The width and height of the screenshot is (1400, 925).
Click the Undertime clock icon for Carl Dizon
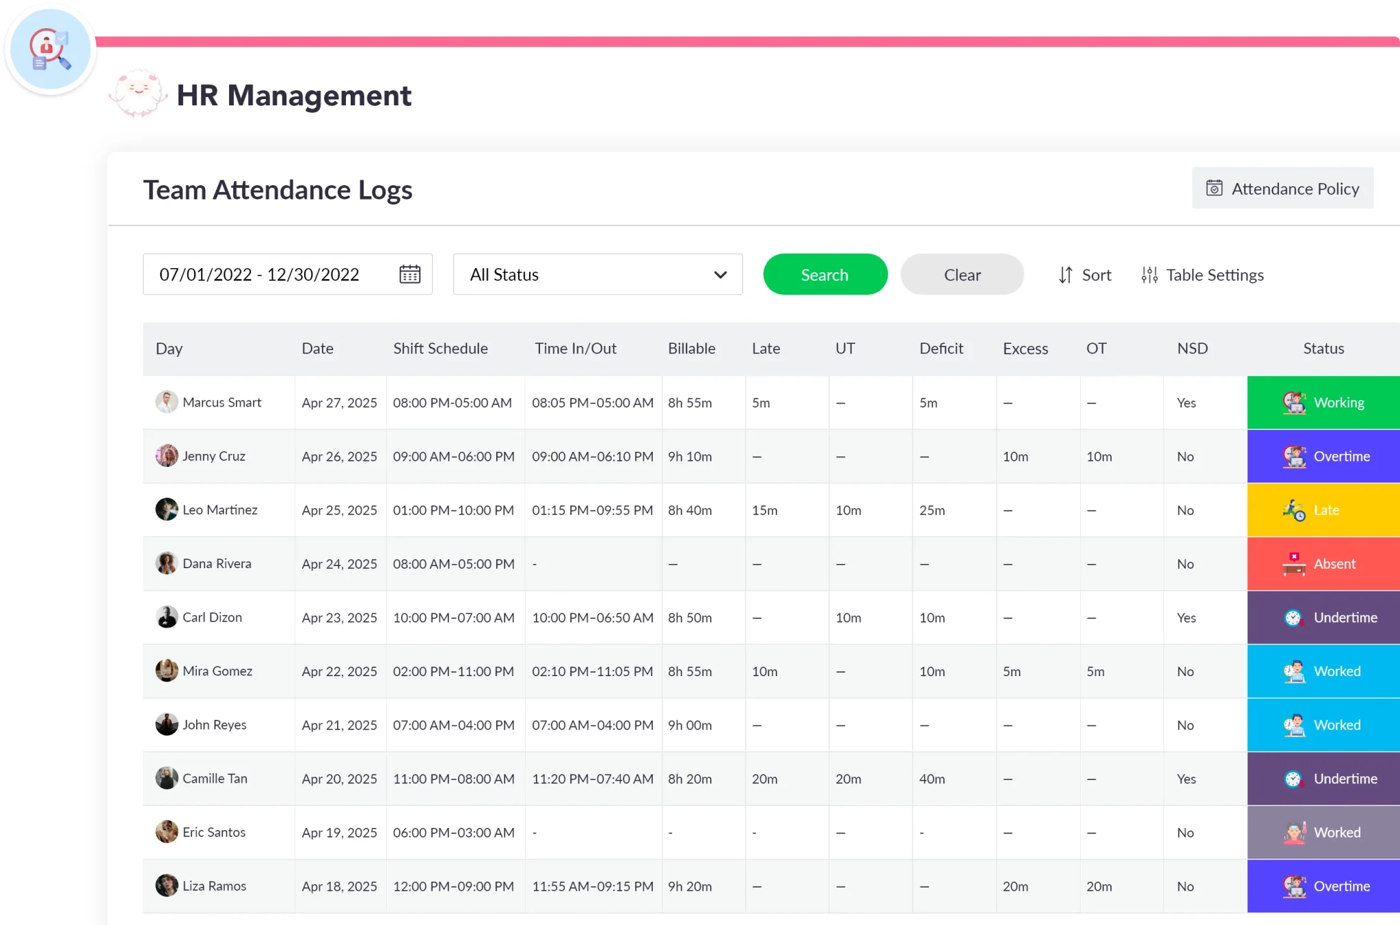[x=1293, y=617]
